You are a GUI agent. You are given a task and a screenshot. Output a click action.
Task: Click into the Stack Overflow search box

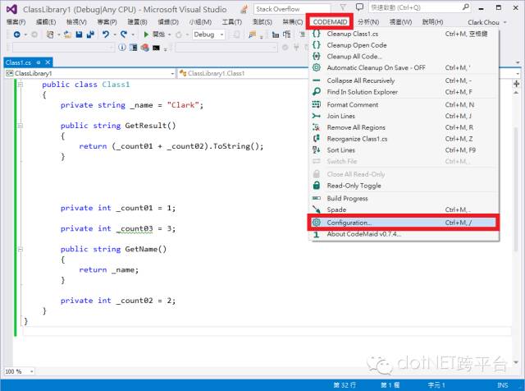(x=292, y=9)
